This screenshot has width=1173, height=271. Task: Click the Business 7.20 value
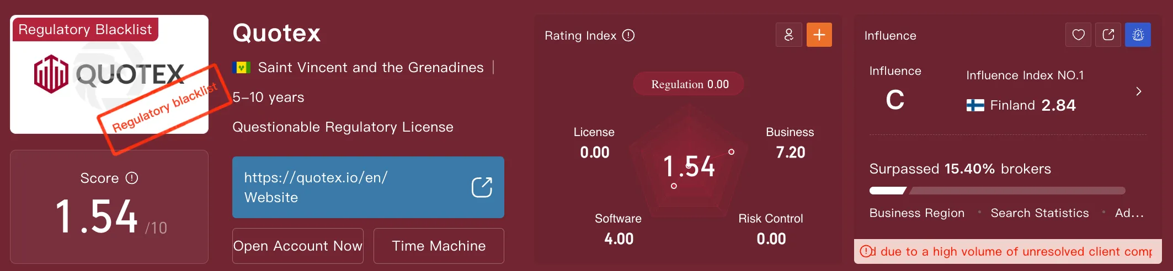coord(791,152)
